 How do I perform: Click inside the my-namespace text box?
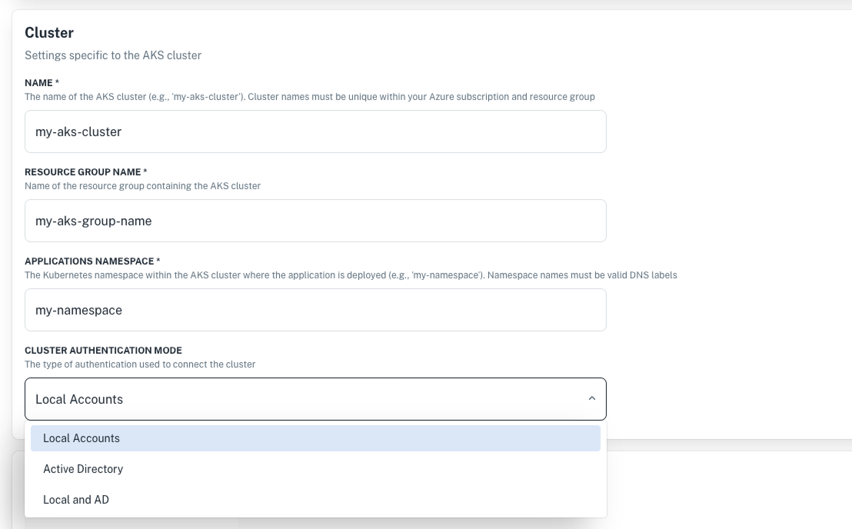coord(315,309)
